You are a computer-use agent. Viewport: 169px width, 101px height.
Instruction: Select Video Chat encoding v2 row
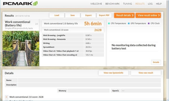(73, 55)
